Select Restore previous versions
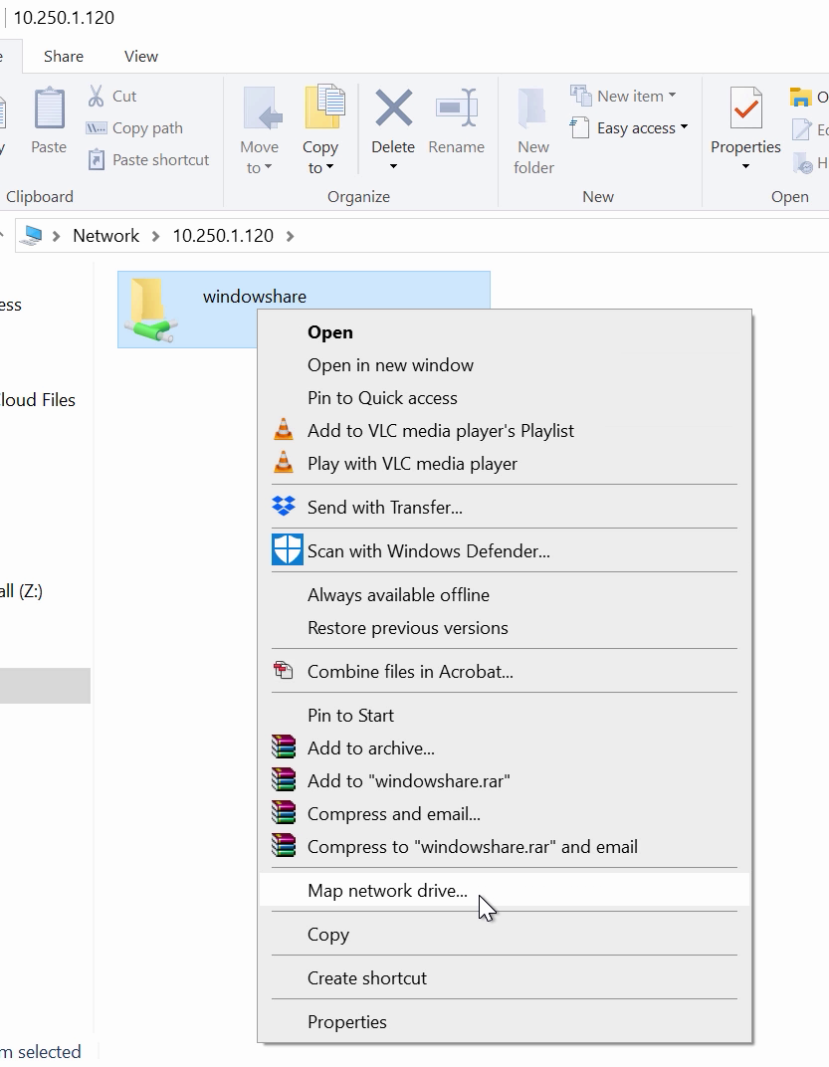The height and width of the screenshot is (1067, 829). 505,627
